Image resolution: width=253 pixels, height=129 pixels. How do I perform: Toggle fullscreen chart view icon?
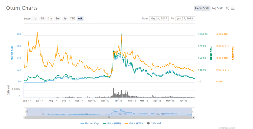pos(227,8)
